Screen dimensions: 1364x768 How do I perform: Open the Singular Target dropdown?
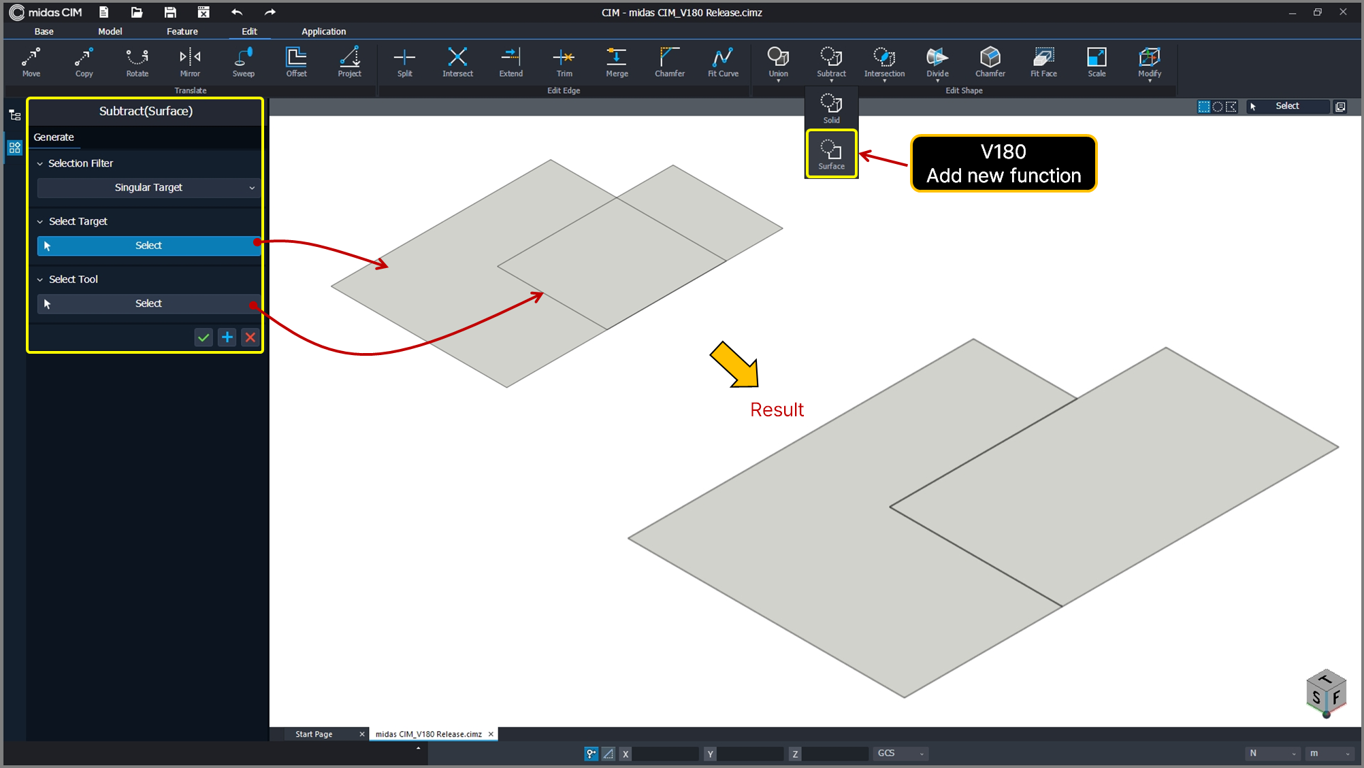tap(148, 188)
